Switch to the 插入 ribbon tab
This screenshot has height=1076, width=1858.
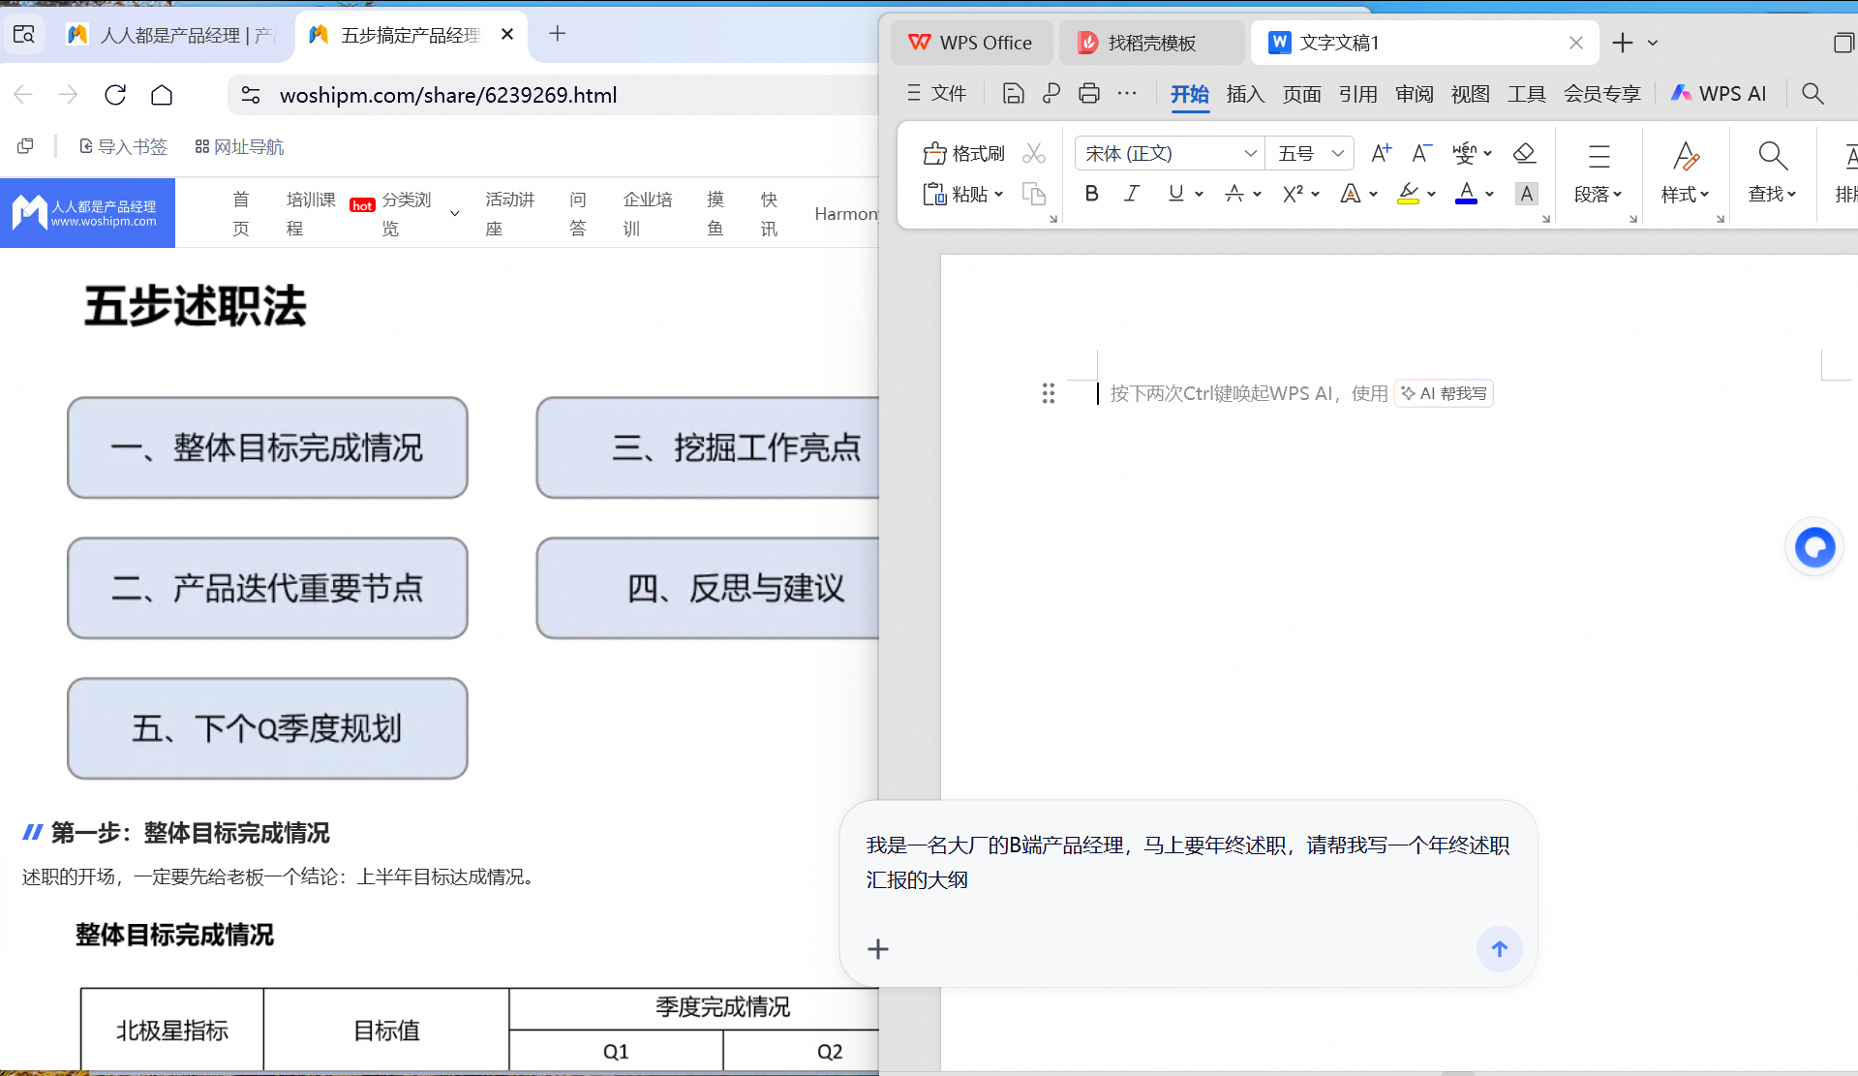coord(1245,94)
